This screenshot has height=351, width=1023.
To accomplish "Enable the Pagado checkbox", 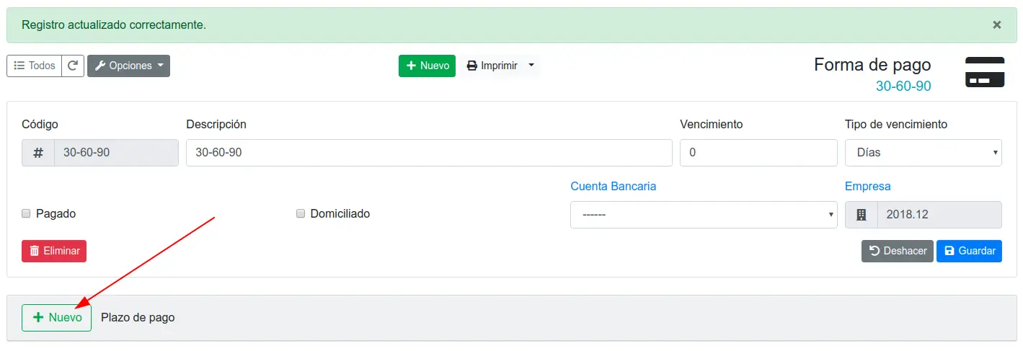I will pyautogui.click(x=26, y=213).
